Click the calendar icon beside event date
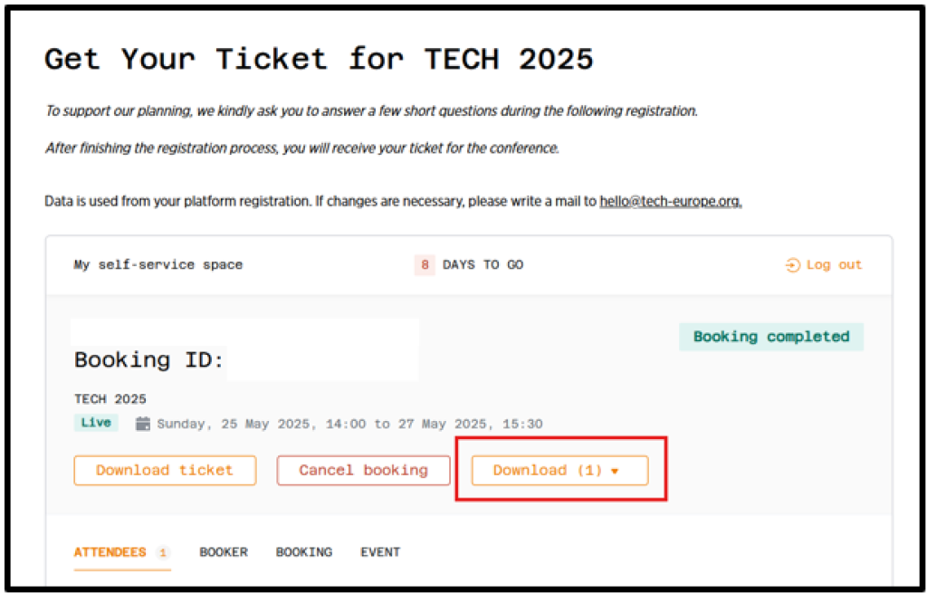927x593 pixels. [x=143, y=424]
